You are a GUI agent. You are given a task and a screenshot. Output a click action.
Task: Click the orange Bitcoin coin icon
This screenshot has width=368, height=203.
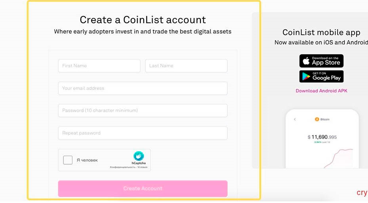(x=317, y=119)
